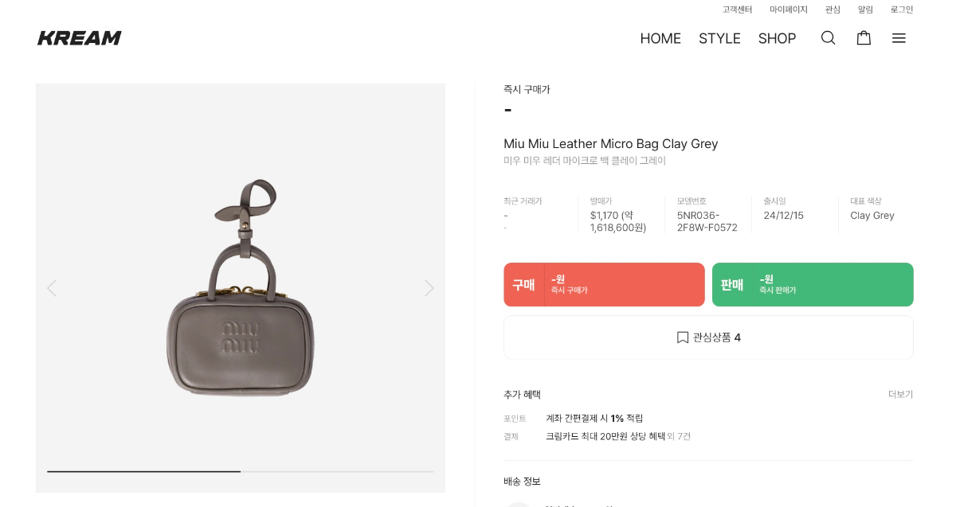This screenshot has width=956, height=507.
Task: Expand 추가 혜택 with 더보기
Action: click(x=900, y=395)
